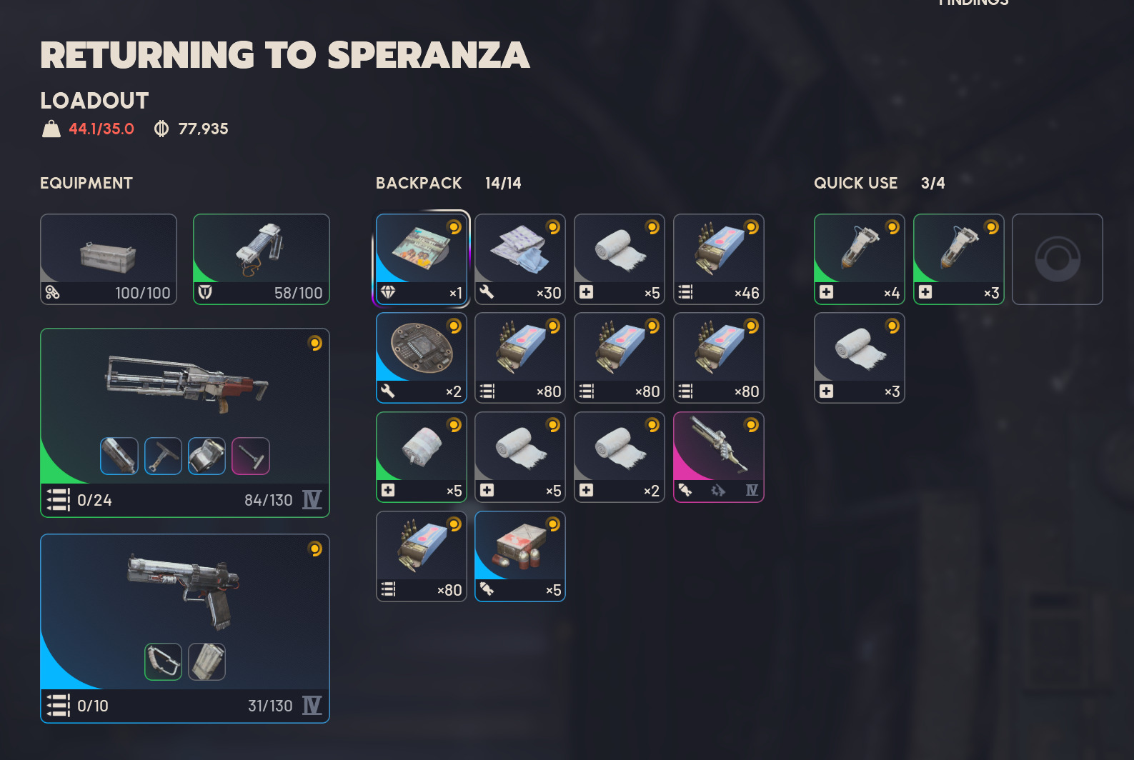
Task: Click the red shotgun shells crate x5
Action: (520, 556)
